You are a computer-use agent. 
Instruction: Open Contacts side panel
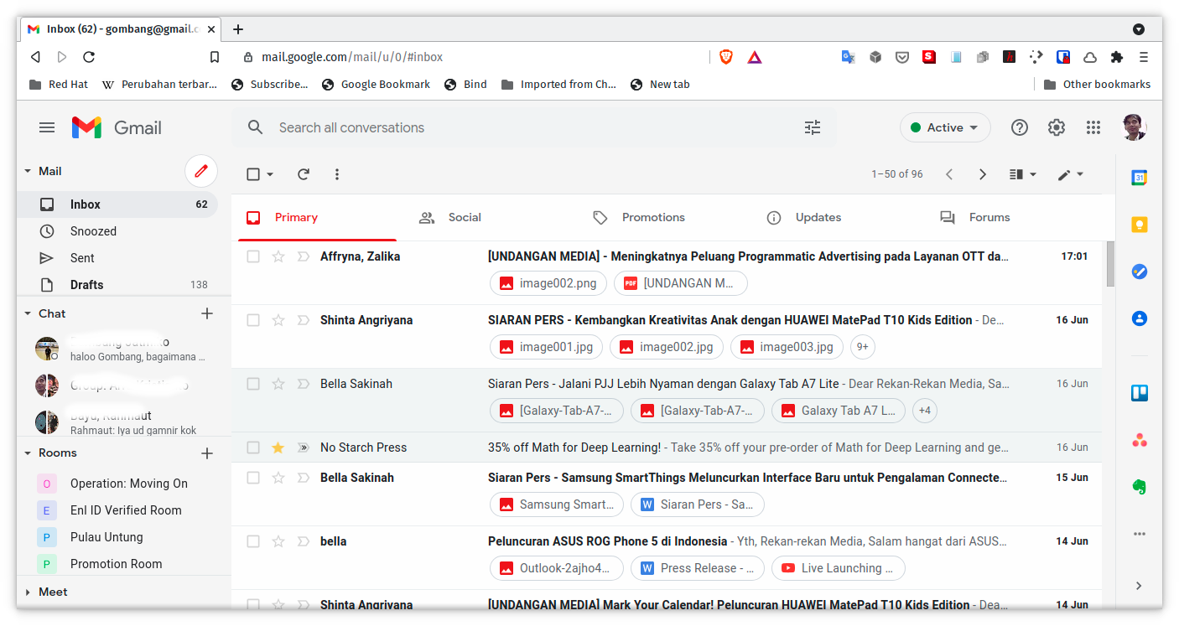click(x=1140, y=318)
